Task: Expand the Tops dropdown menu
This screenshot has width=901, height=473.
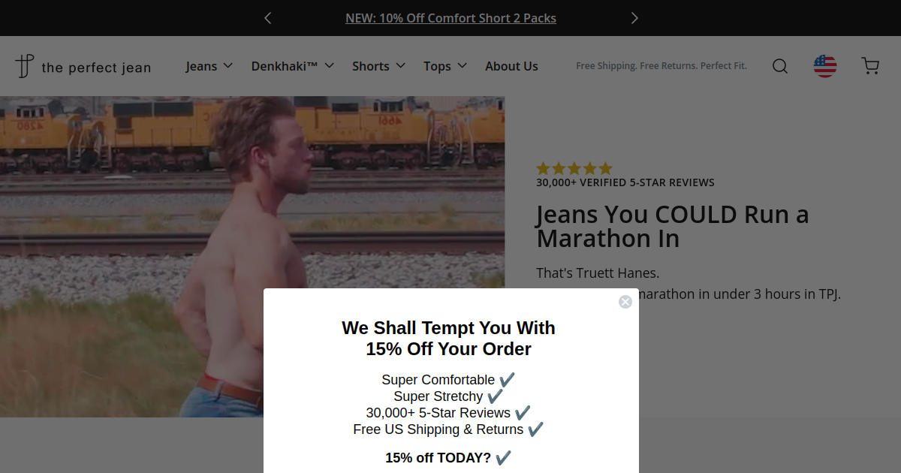Action: pos(445,66)
